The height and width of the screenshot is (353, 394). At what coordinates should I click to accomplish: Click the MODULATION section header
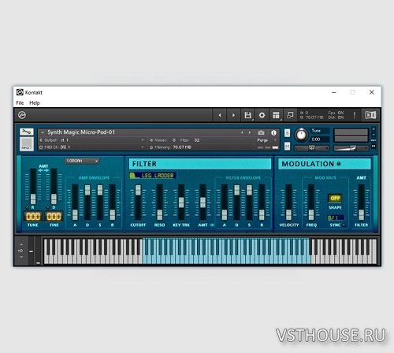click(325, 164)
